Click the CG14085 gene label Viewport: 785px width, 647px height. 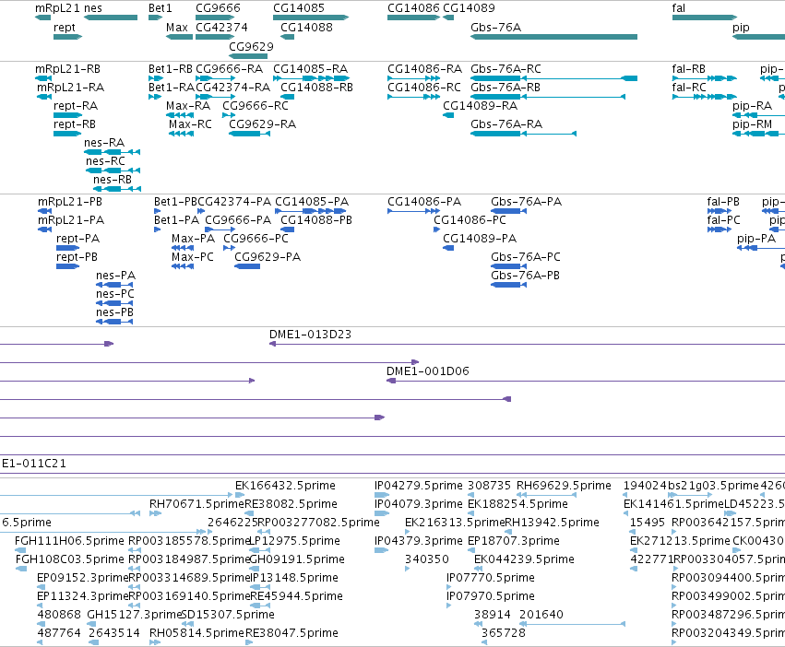[x=298, y=8]
